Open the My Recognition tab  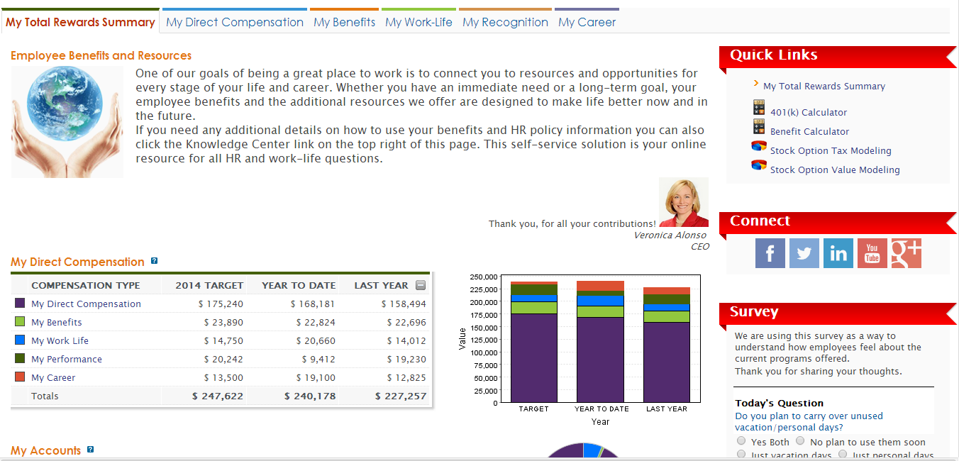tap(505, 22)
